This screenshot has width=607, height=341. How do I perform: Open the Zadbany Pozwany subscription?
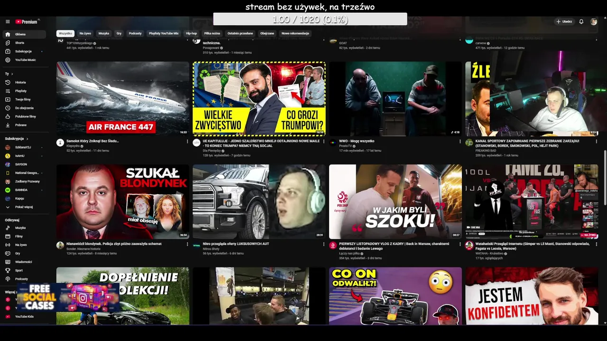click(24, 181)
